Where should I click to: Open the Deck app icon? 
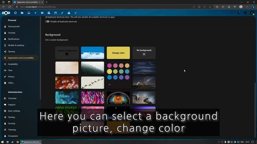tap(69, 13)
